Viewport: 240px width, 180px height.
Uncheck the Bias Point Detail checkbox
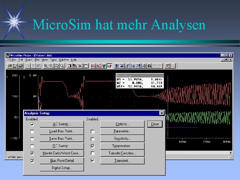32,161
